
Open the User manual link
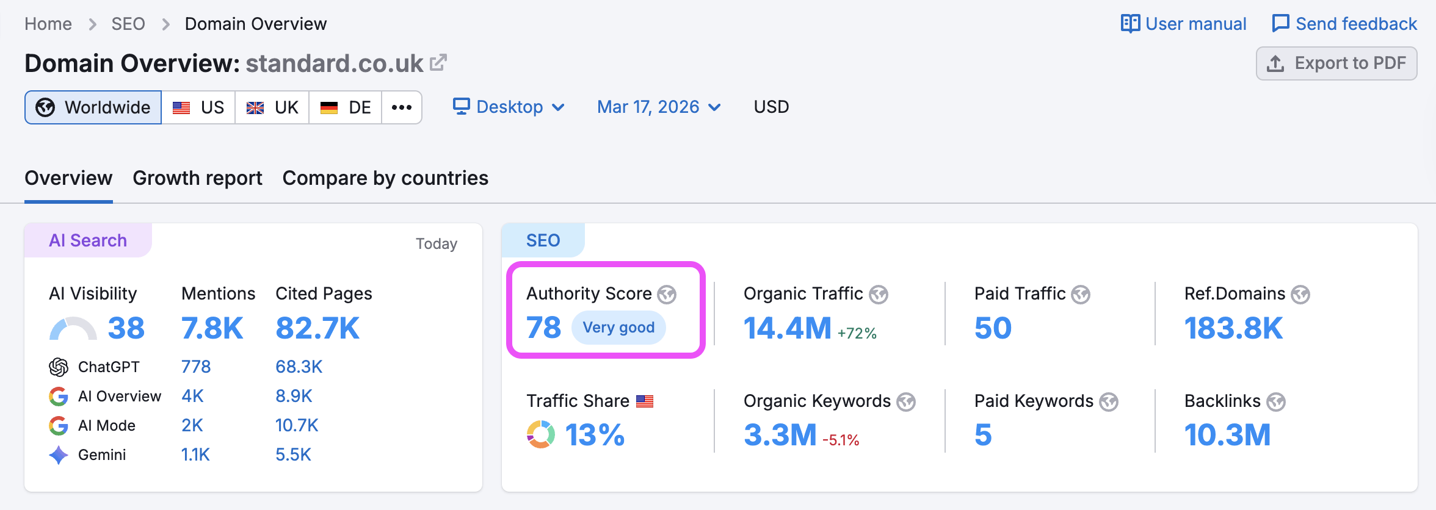click(1184, 24)
